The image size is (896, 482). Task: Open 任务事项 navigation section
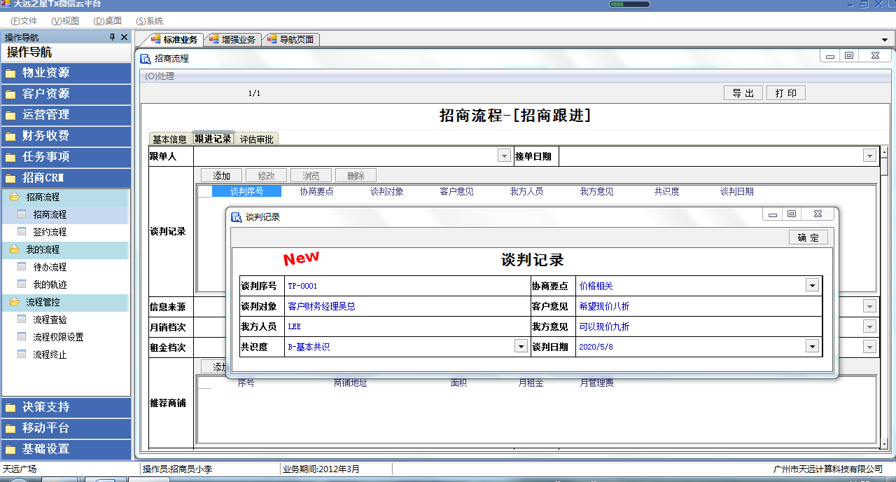66,157
